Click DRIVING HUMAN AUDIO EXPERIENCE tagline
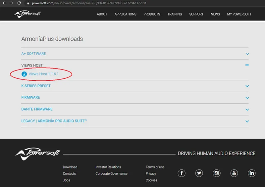 pos(217,153)
